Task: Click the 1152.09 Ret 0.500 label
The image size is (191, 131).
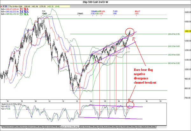Action: 174,55
